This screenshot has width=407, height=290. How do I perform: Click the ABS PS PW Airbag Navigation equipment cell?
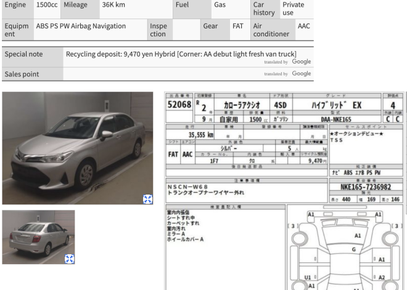[x=81, y=26]
